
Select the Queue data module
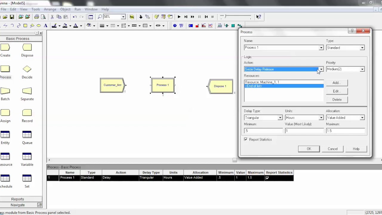[27, 137]
